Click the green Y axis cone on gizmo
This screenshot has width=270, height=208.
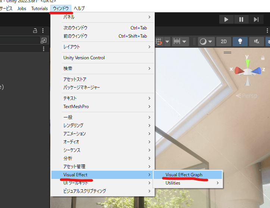point(247,60)
